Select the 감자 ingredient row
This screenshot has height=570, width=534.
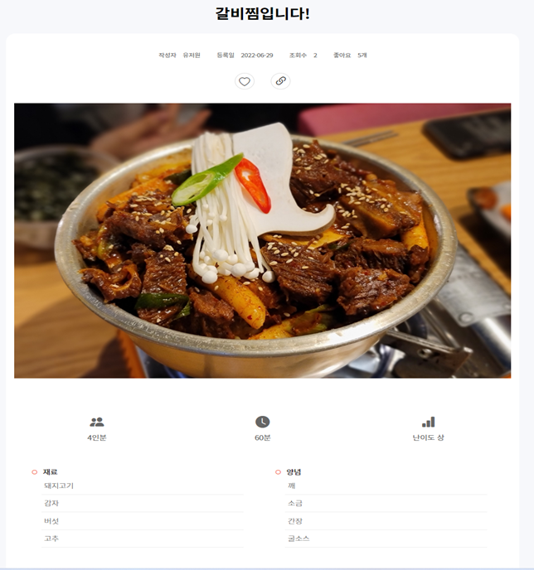(143, 504)
